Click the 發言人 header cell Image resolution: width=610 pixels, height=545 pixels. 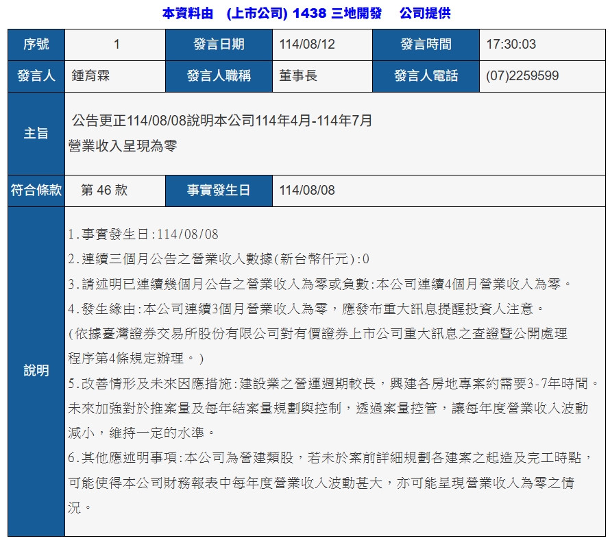[x=36, y=76]
